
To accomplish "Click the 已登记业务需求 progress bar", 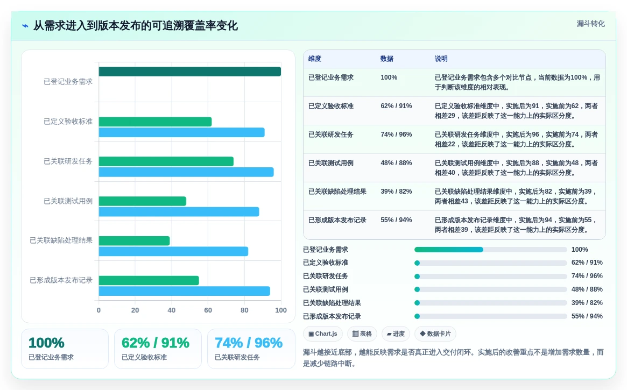I will [491, 250].
